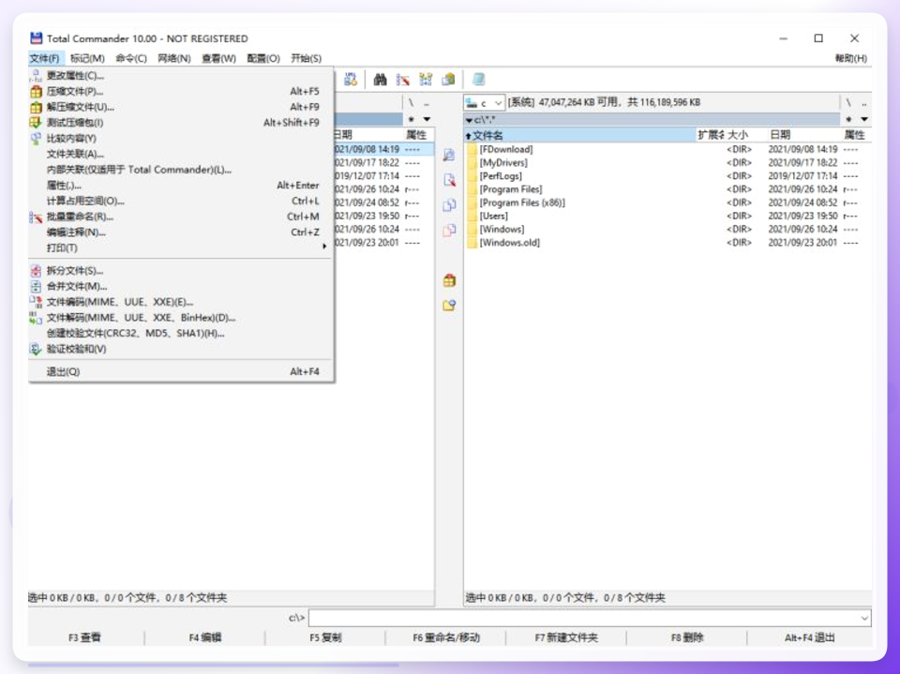This screenshot has width=900, height=674.
Task: Choose 退出(Q) from the File menu
Action: (181, 371)
